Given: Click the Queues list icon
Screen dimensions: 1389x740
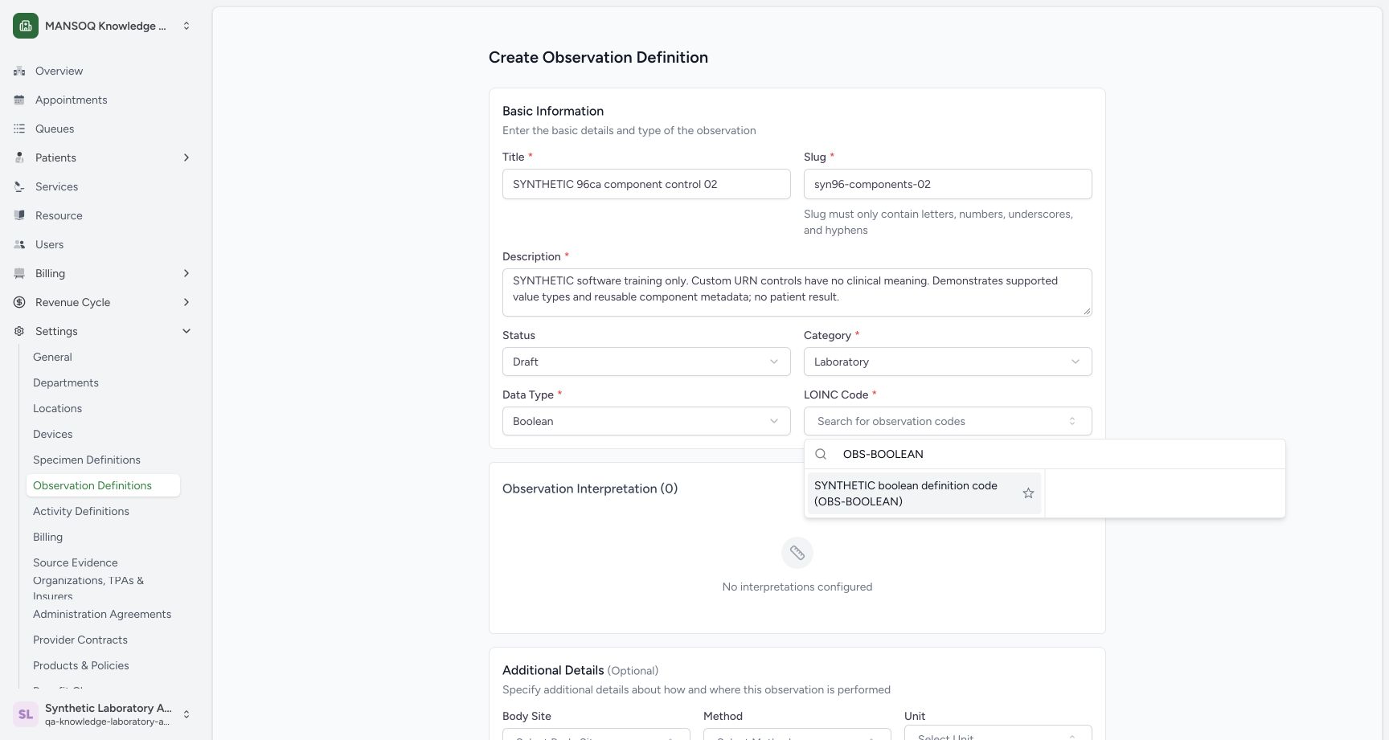Looking at the screenshot, I should (x=19, y=129).
